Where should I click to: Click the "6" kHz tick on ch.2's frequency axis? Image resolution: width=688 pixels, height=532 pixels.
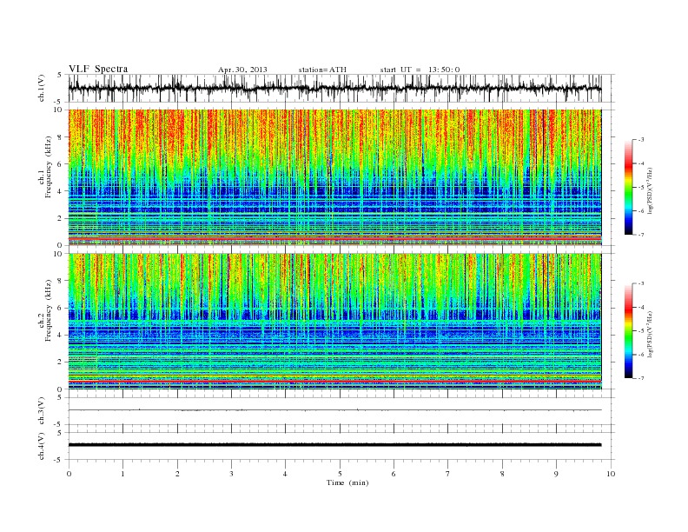click(x=61, y=308)
